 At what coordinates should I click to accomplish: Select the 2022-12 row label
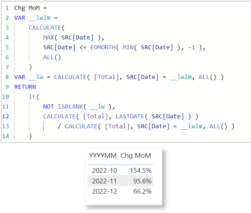click(x=104, y=191)
